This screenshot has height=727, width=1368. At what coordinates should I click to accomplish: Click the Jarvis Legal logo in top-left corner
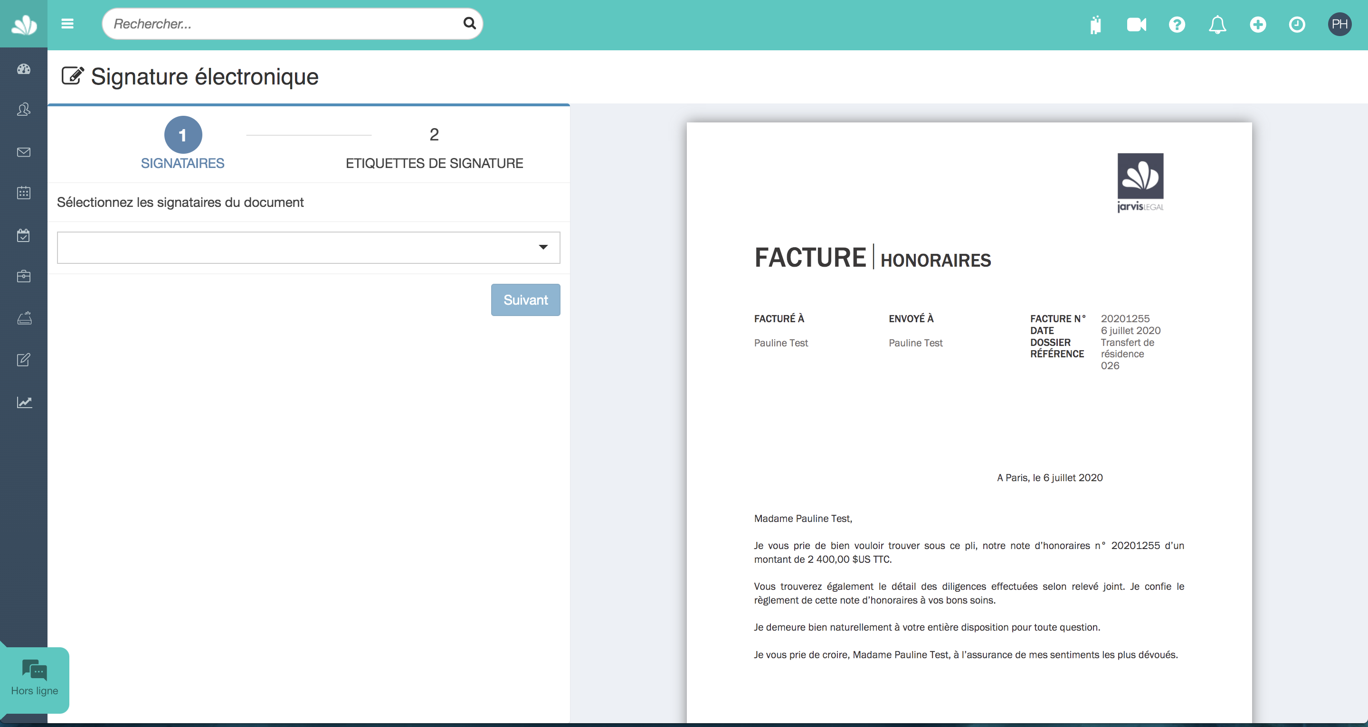(x=24, y=24)
